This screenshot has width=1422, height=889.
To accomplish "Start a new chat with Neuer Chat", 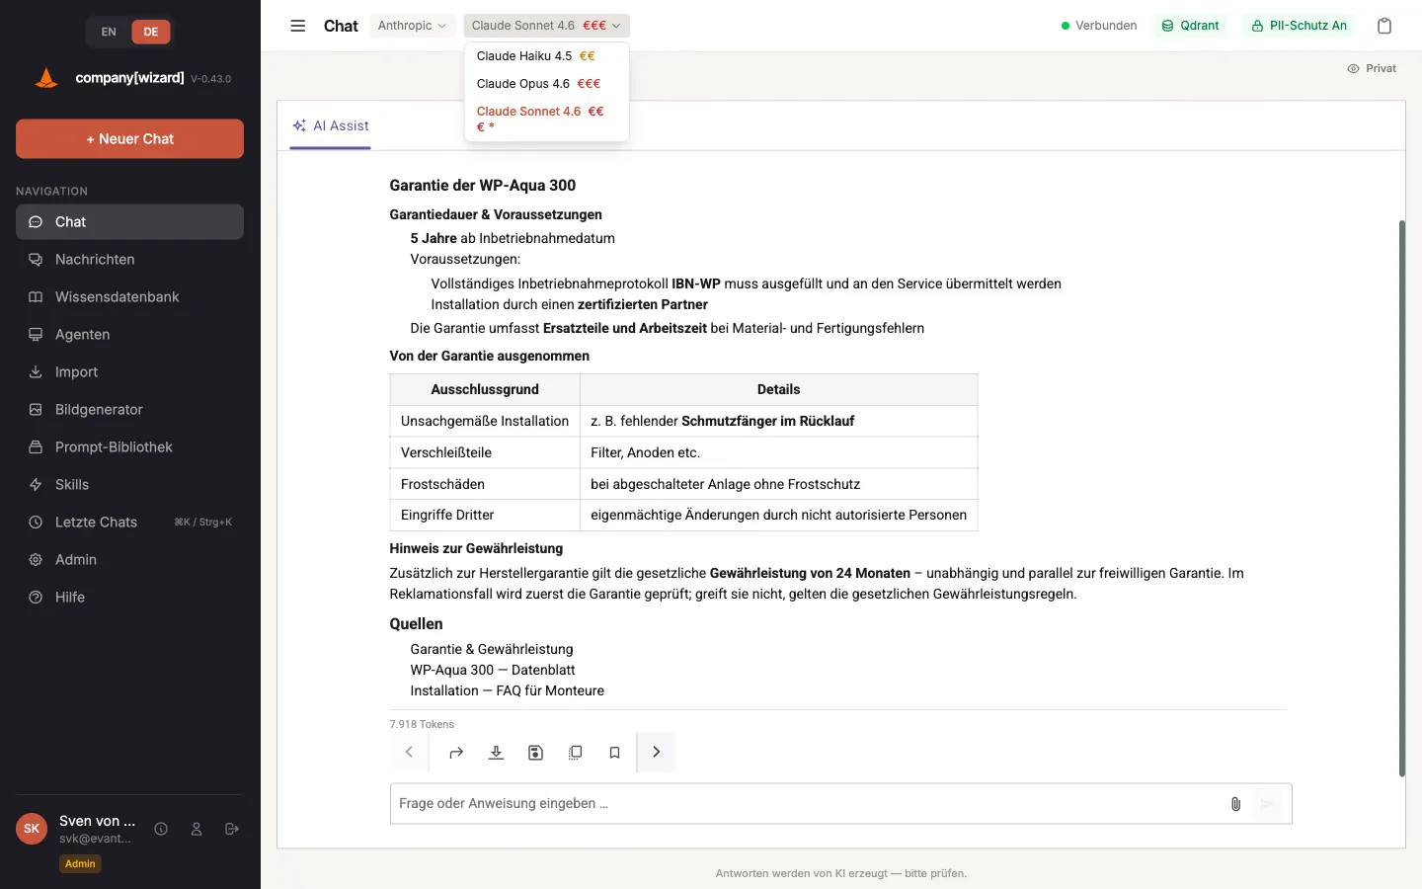I will point(129,139).
